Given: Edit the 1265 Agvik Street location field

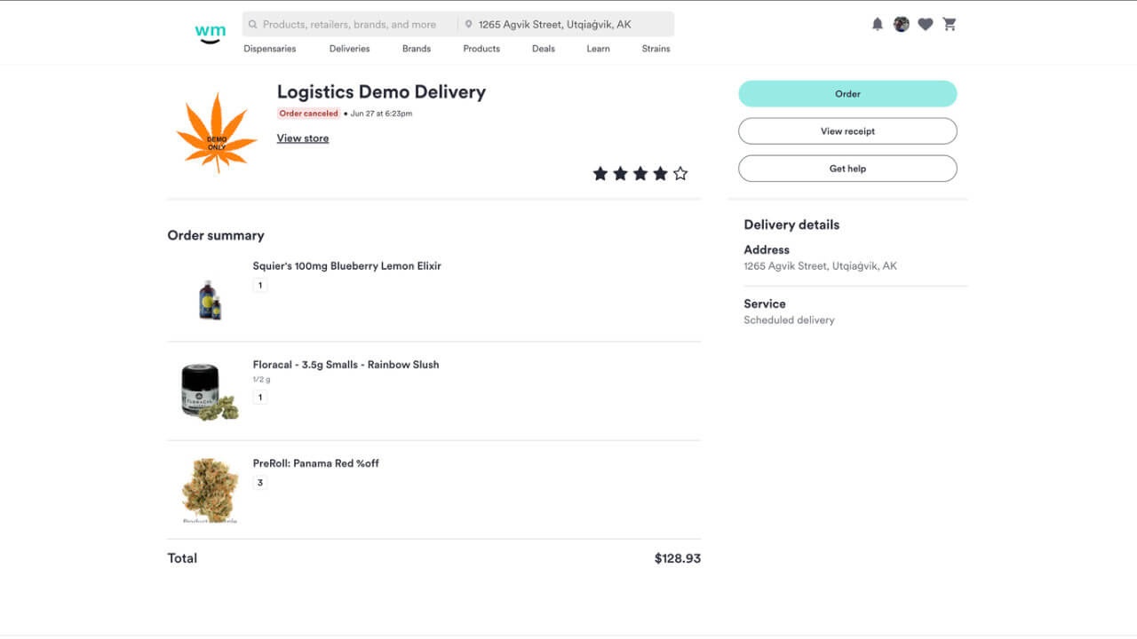Looking at the screenshot, I should pos(567,24).
